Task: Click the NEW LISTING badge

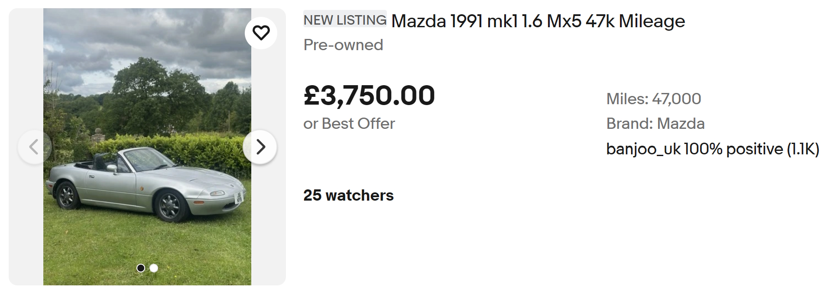Action: coord(345,20)
